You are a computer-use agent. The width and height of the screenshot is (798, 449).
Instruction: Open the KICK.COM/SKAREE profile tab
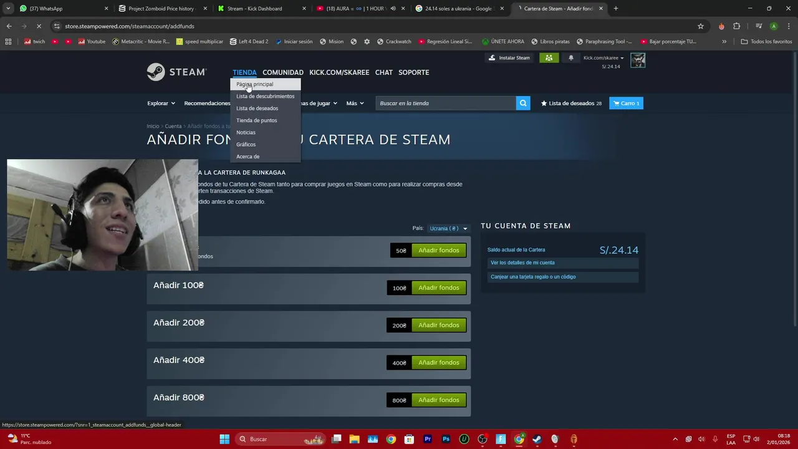click(339, 72)
